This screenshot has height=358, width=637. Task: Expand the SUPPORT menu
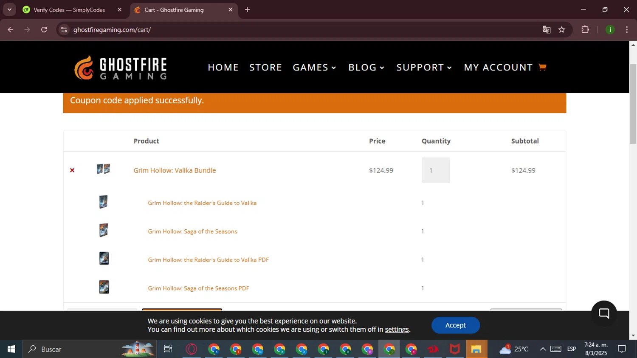pos(424,68)
